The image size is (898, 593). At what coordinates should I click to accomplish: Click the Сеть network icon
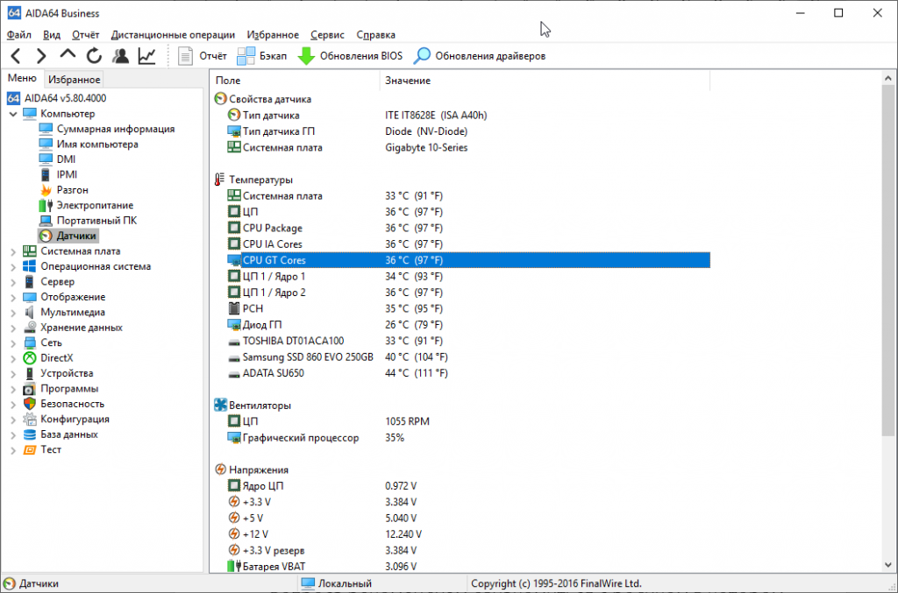[x=30, y=343]
